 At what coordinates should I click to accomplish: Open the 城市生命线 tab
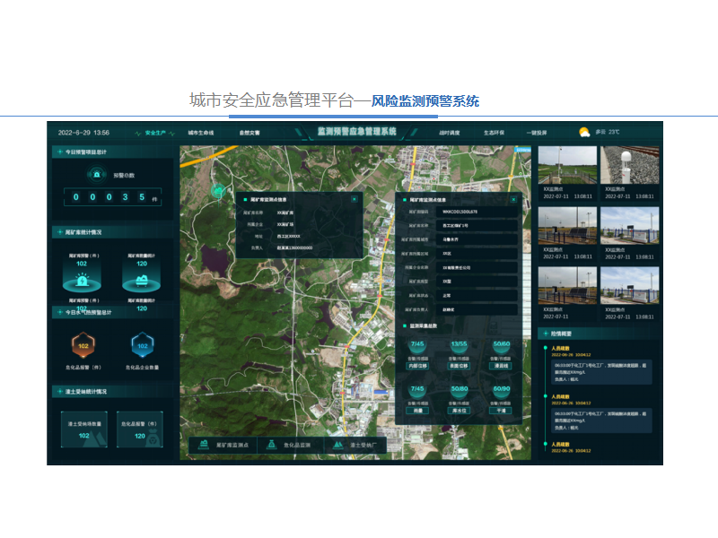201,132
